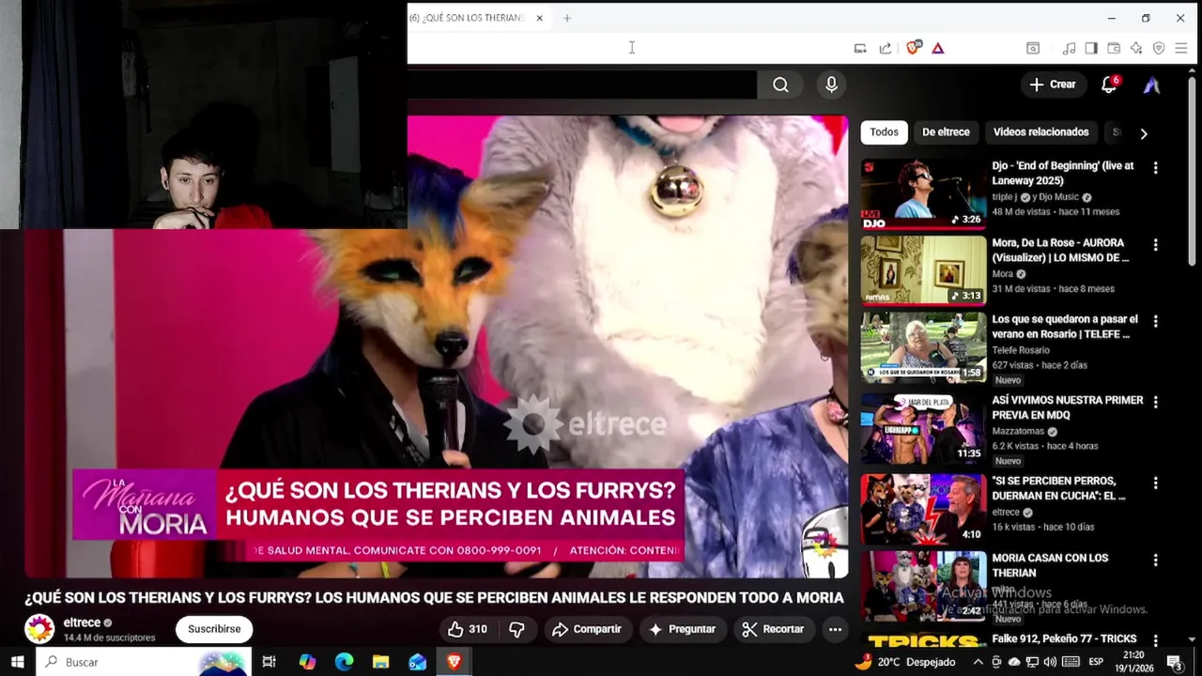Open the eltrece channel avatar
This screenshot has height=676, width=1202.
[x=39, y=629]
